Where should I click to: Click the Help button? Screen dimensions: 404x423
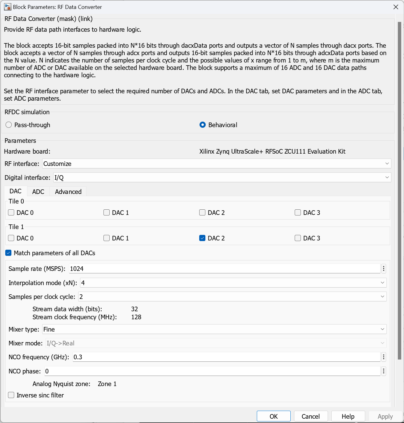[x=348, y=416]
